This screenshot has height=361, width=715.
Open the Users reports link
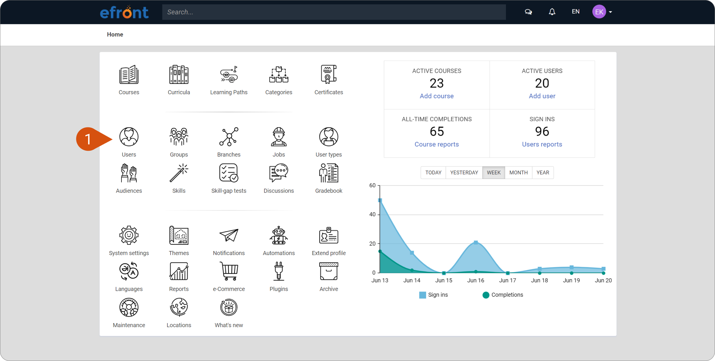542,144
